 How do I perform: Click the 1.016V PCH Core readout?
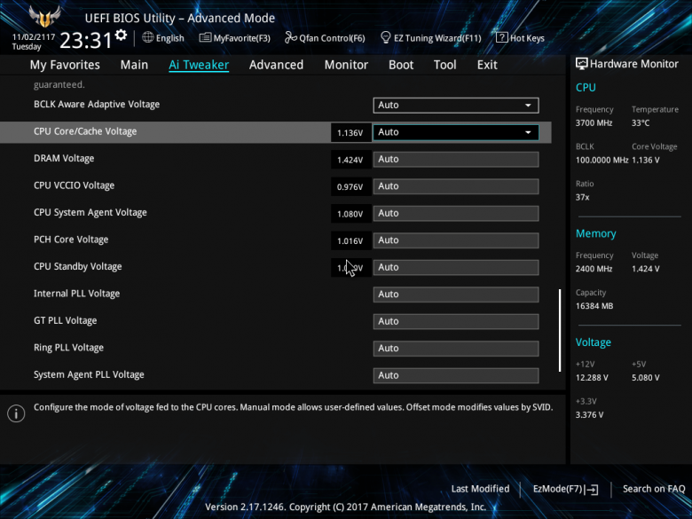coord(350,241)
